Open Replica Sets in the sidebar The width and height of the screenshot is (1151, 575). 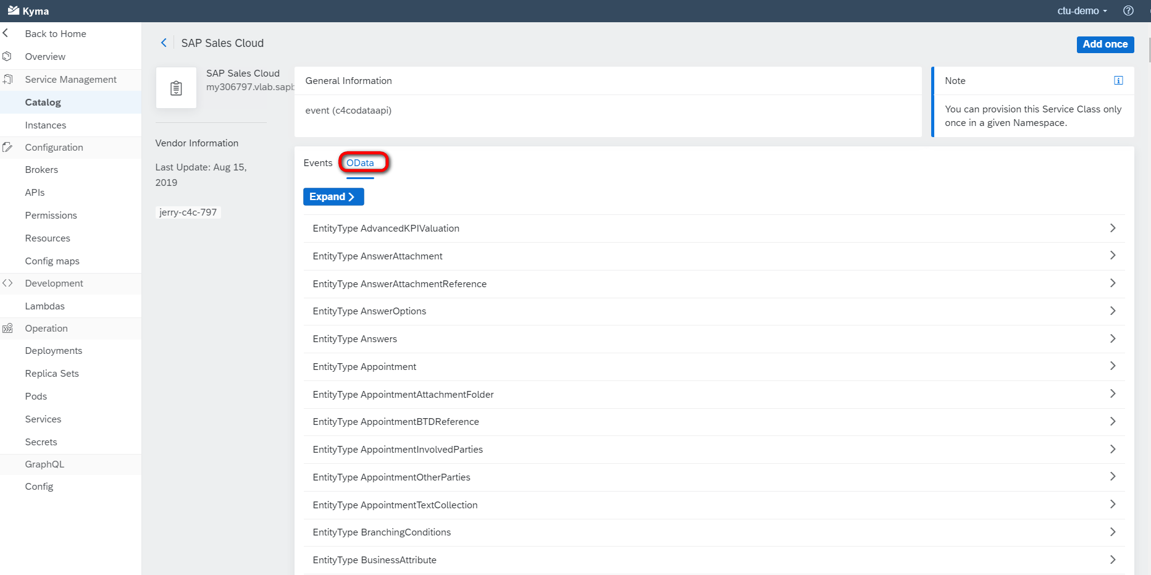pyautogui.click(x=52, y=373)
